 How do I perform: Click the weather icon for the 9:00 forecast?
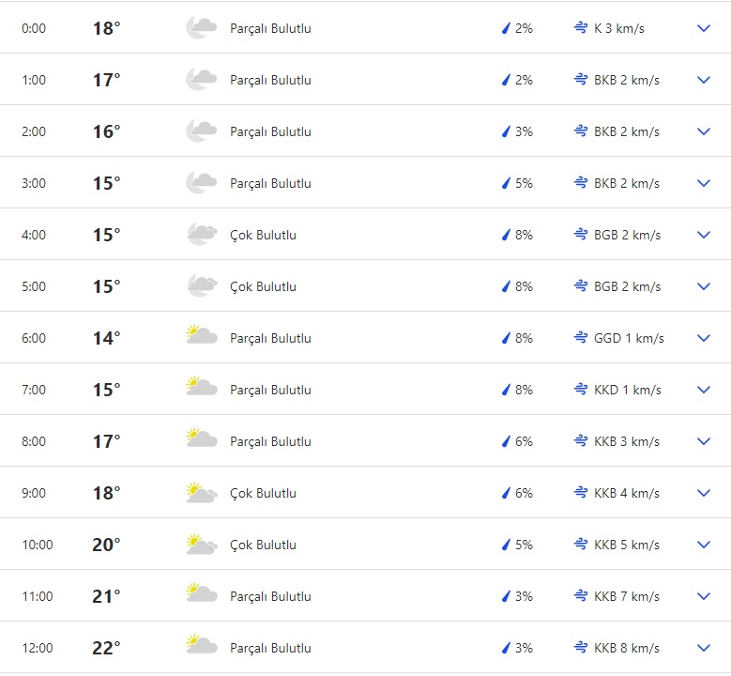(x=201, y=493)
